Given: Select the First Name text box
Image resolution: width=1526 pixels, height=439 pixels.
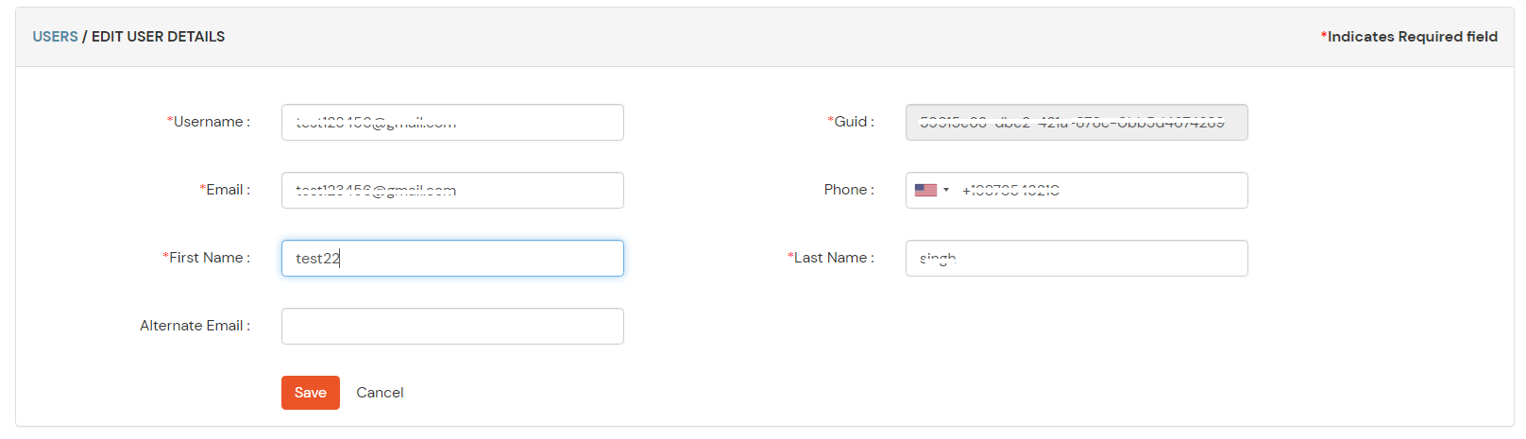Looking at the screenshot, I should pos(452,258).
